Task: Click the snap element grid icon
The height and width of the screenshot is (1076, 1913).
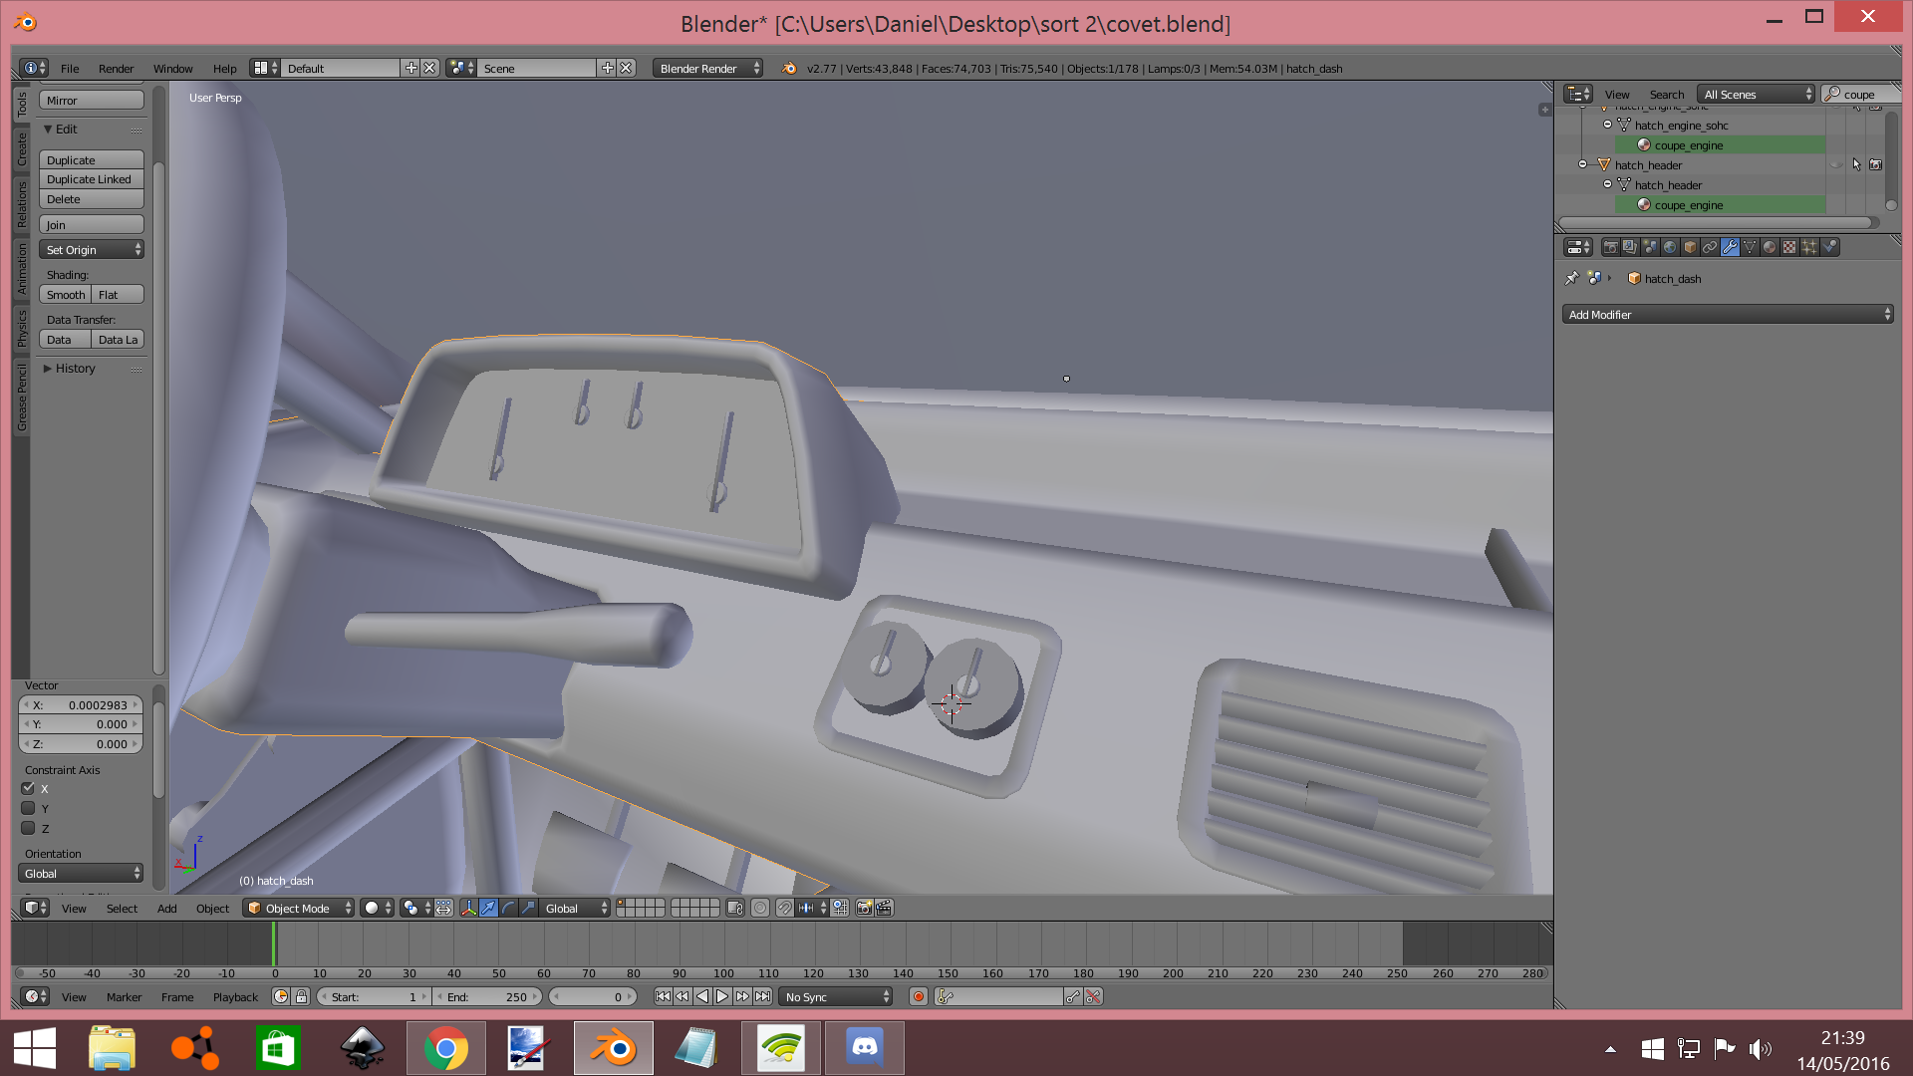Action: point(840,908)
